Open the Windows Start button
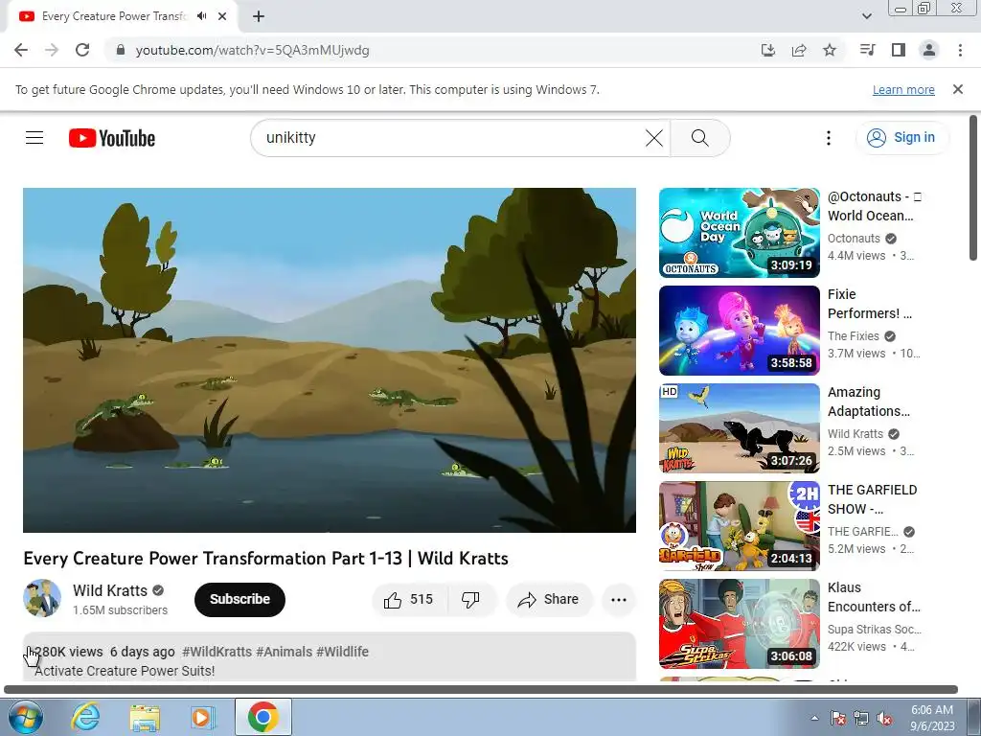Image resolution: width=981 pixels, height=736 pixels. 26,717
